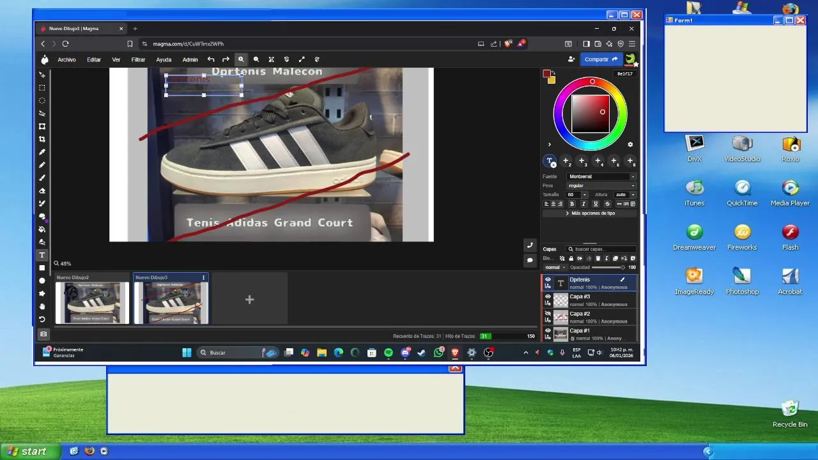Open new browser tab with plus
818x460 pixels.
(135, 29)
